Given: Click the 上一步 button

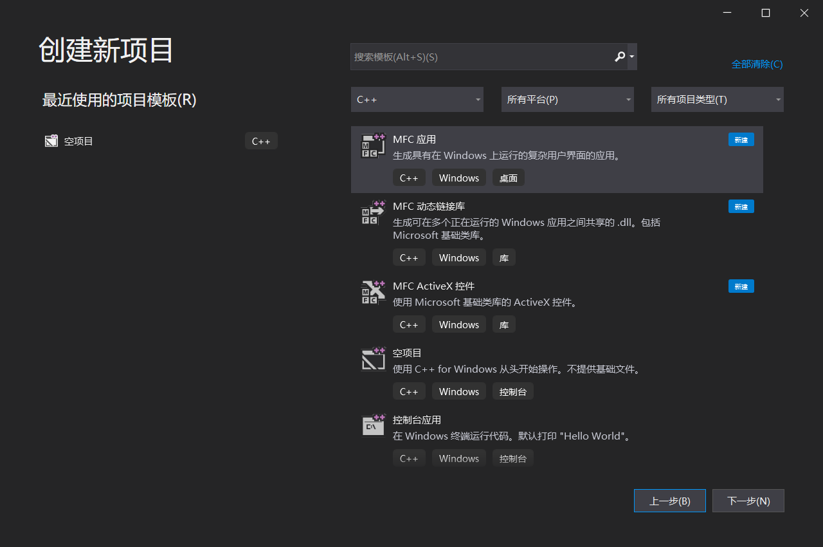Looking at the screenshot, I should point(669,500).
